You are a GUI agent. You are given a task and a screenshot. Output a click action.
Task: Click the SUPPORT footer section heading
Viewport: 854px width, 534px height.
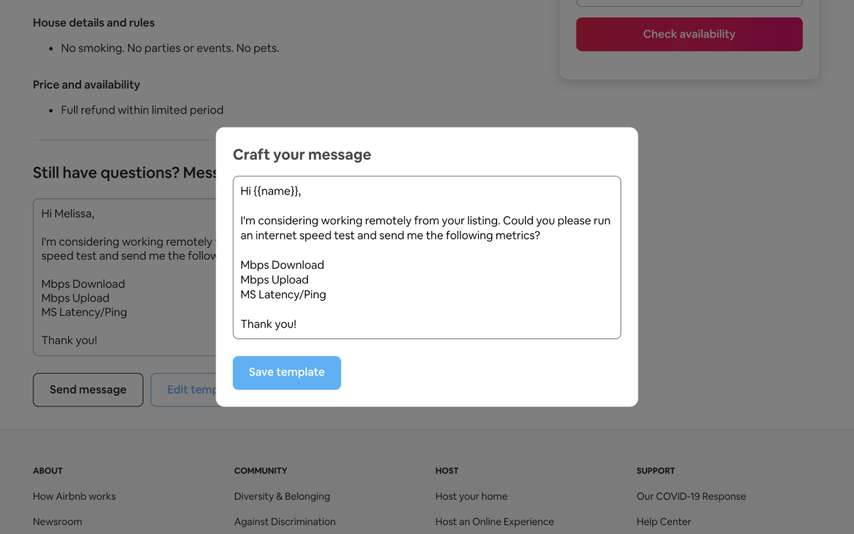(x=655, y=471)
